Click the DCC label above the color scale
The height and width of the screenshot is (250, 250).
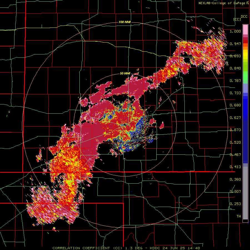244,17
